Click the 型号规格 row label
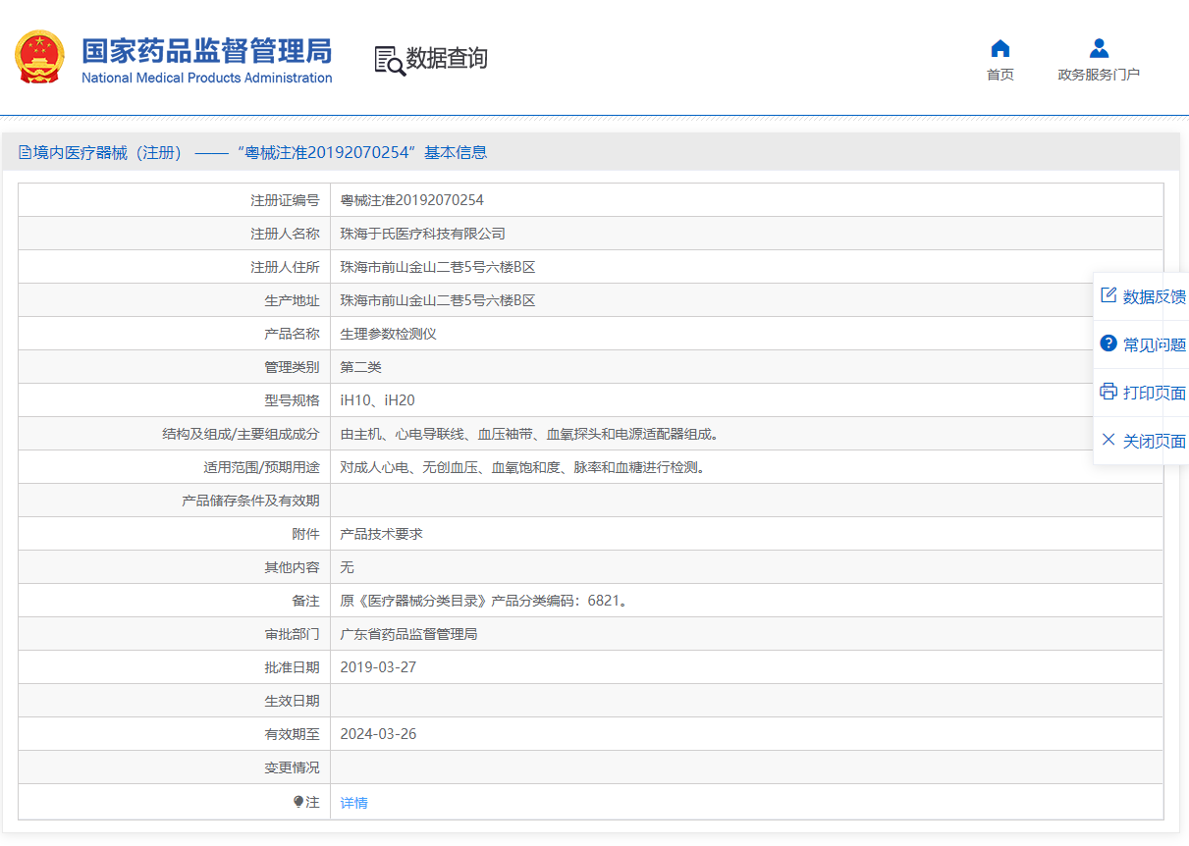This screenshot has width=1189, height=846. click(x=293, y=400)
